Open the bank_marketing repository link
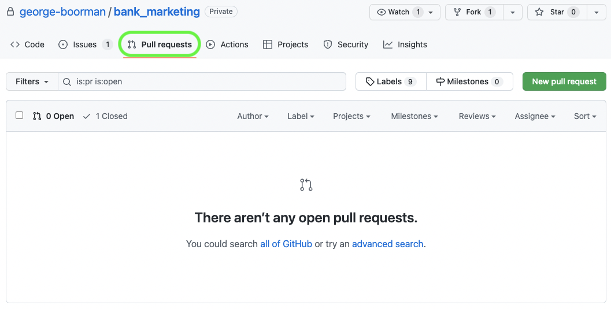611x309 pixels. [x=157, y=12]
